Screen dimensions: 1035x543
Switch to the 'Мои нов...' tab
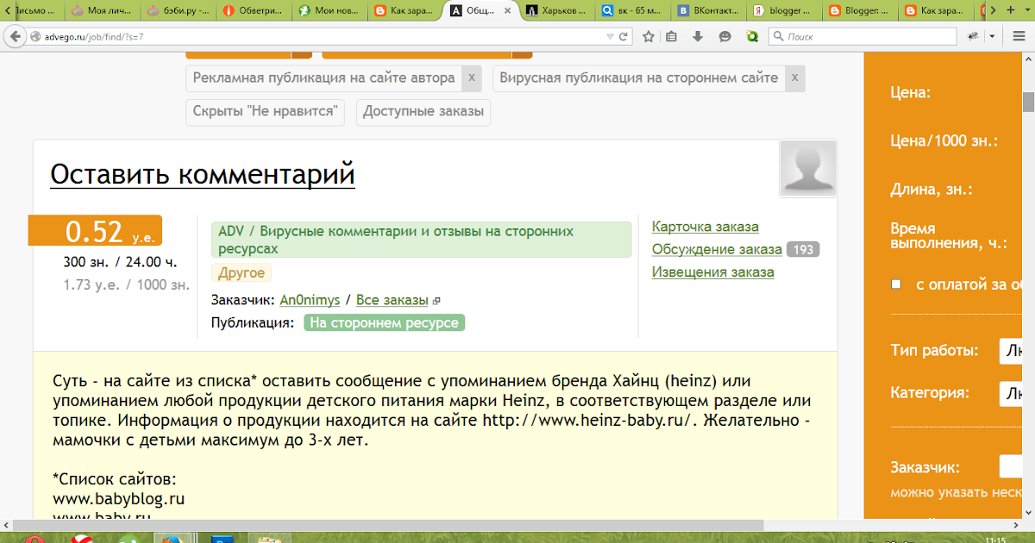click(x=330, y=11)
